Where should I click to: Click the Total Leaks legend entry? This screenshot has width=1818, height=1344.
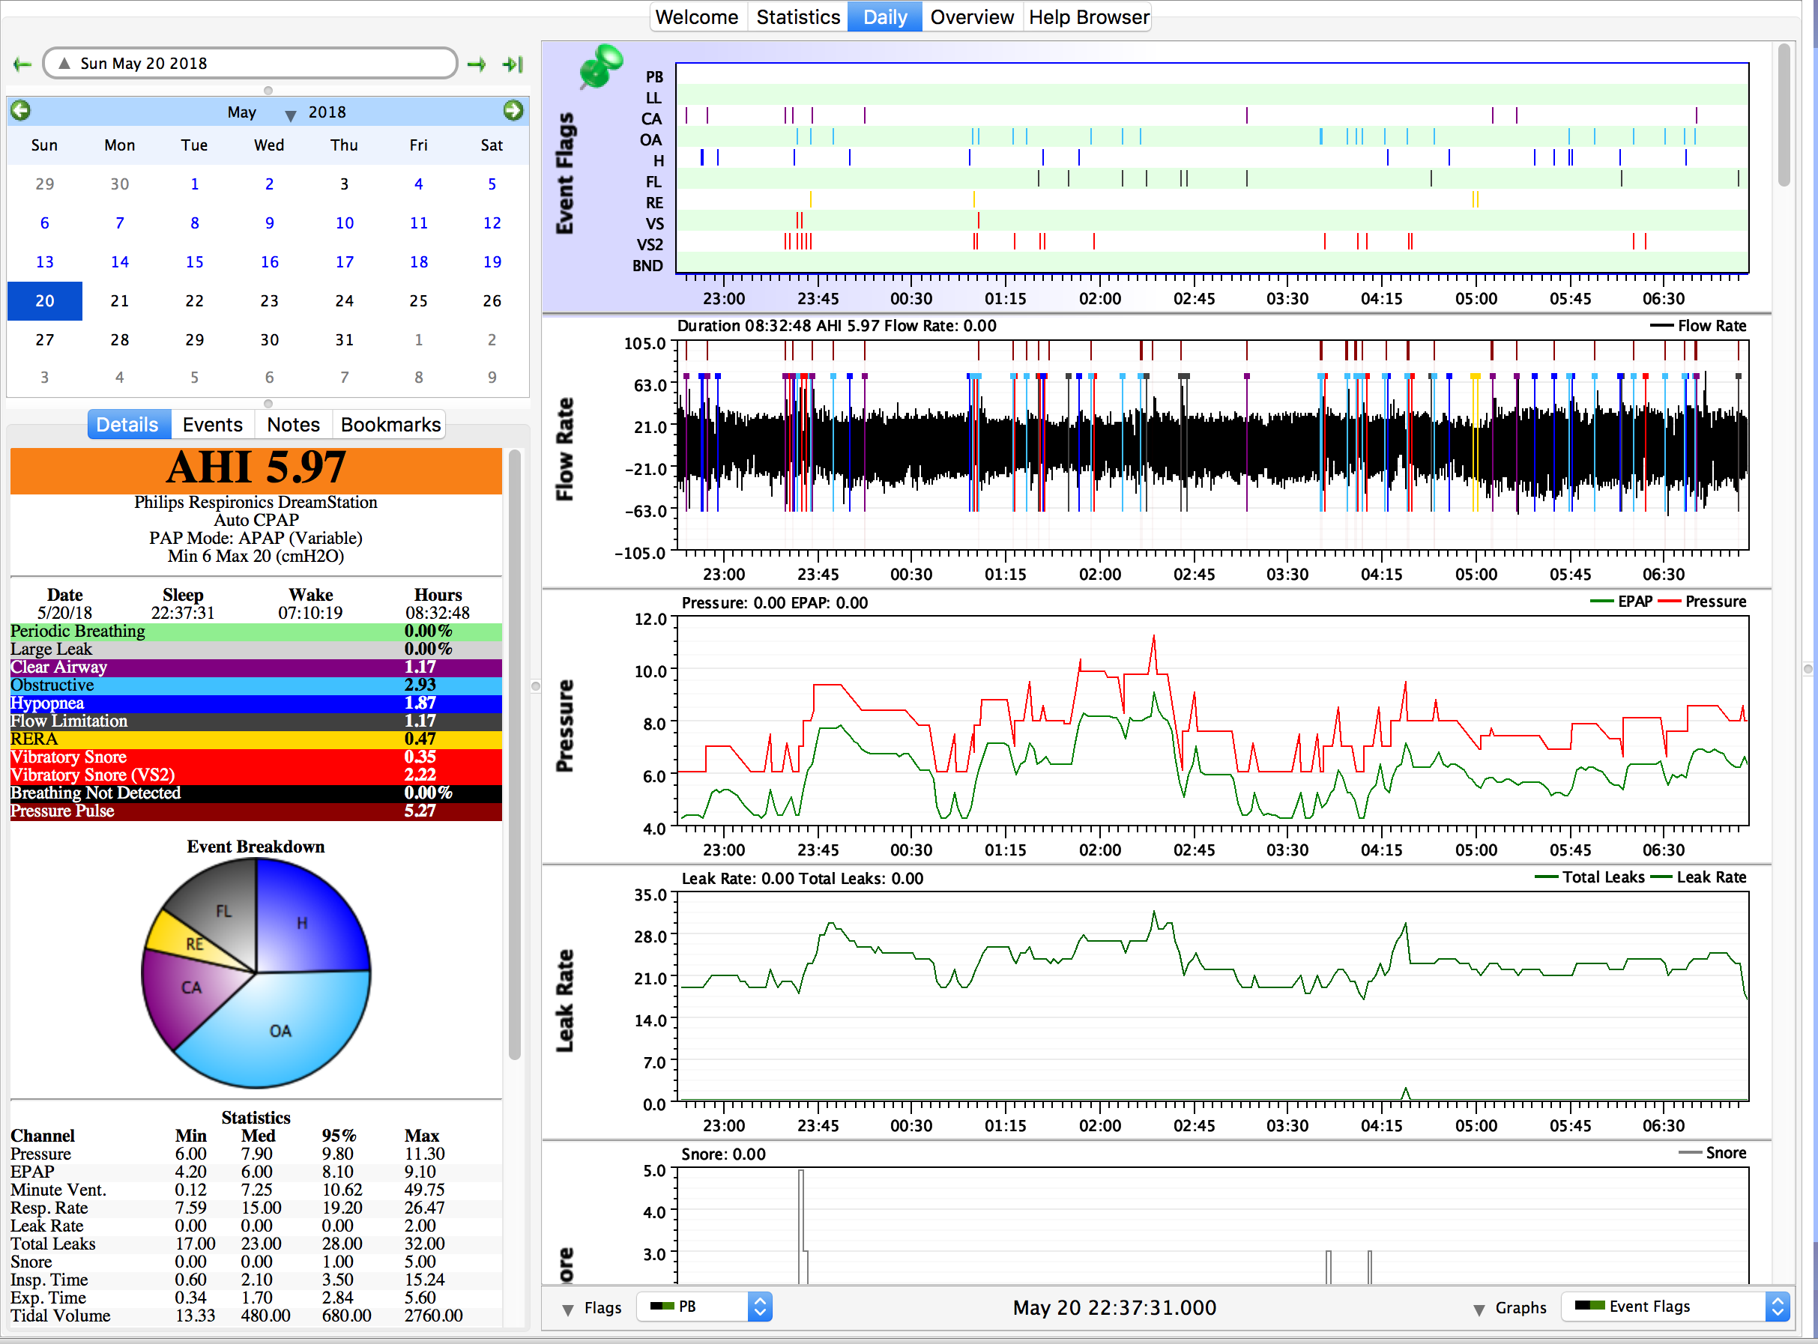click(x=1589, y=877)
